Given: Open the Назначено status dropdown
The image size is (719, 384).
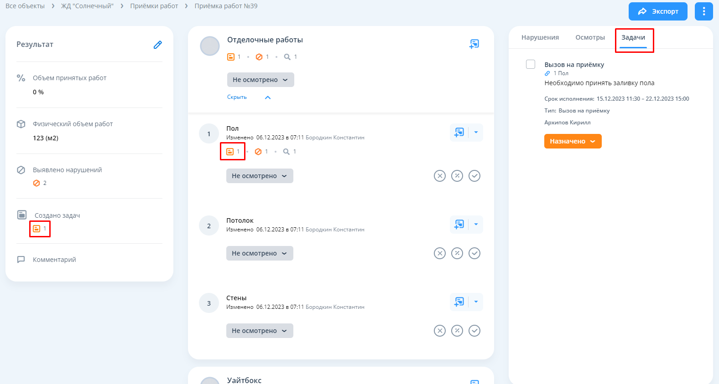Looking at the screenshot, I should 573,141.
